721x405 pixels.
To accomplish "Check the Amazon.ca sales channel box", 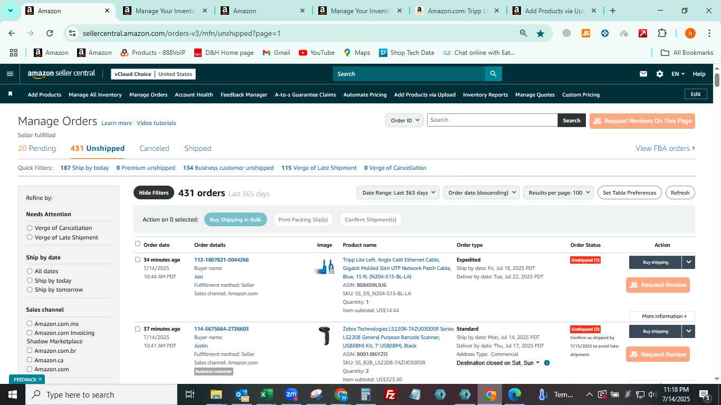I will (x=30, y=360).
